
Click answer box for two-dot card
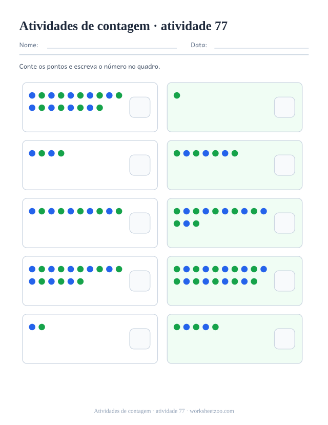point(140,339)
